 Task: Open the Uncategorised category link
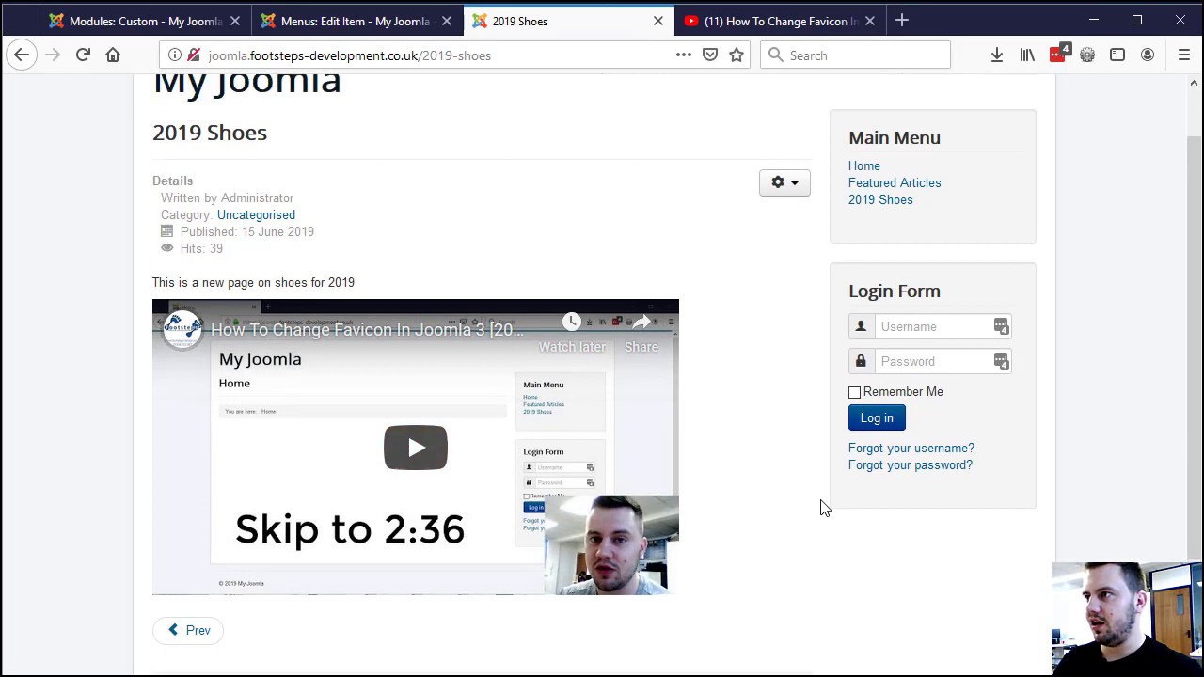tap(256, 214)
